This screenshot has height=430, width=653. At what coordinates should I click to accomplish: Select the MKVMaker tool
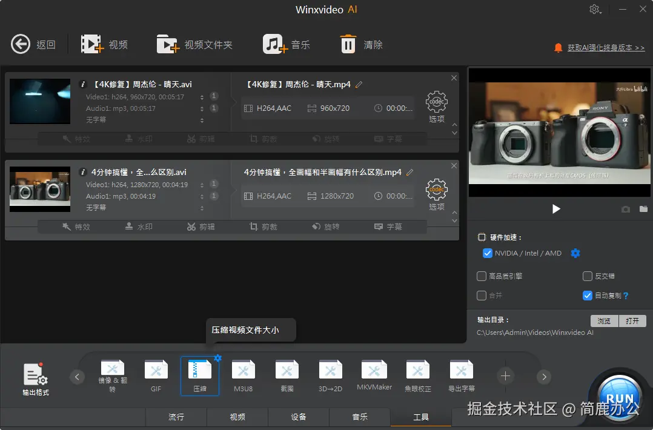pos(374,375)
